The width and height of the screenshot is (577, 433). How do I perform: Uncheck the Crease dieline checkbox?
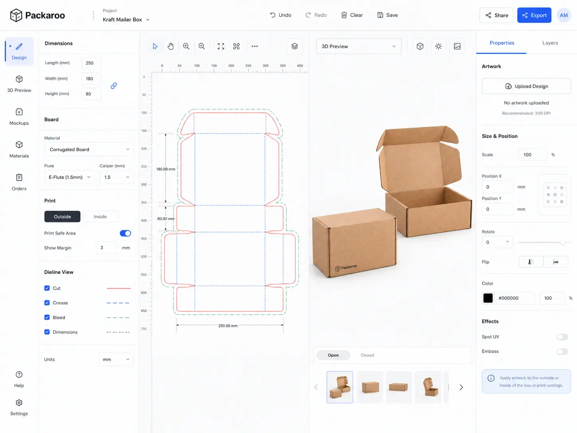click(x=47, y=303)
